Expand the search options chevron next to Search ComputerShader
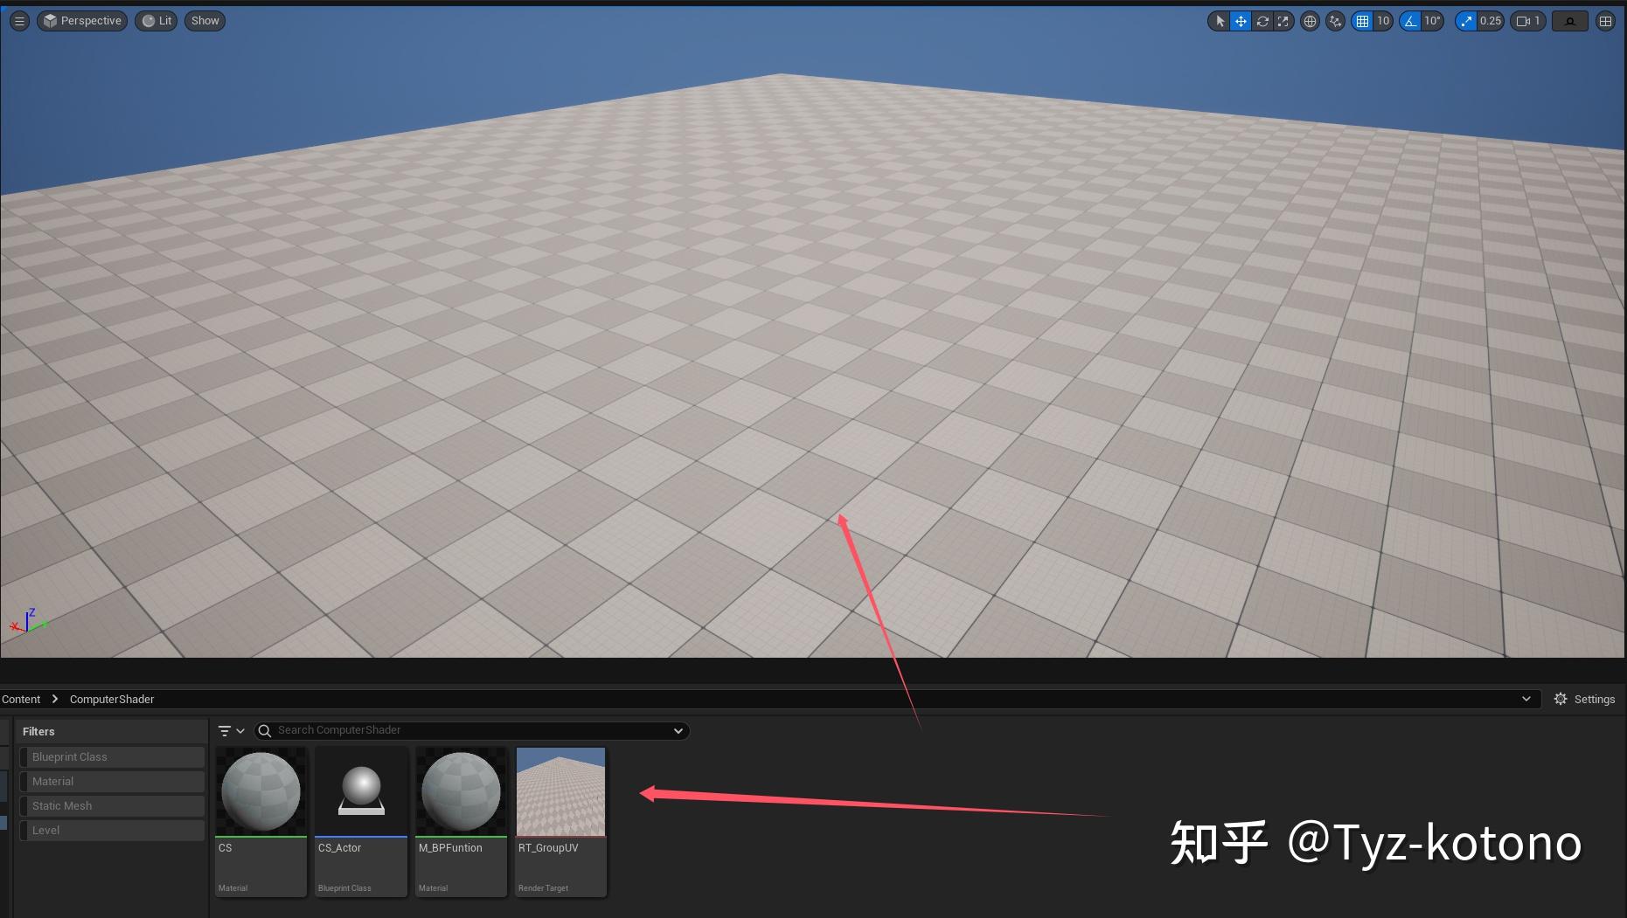 coord(678,730)
